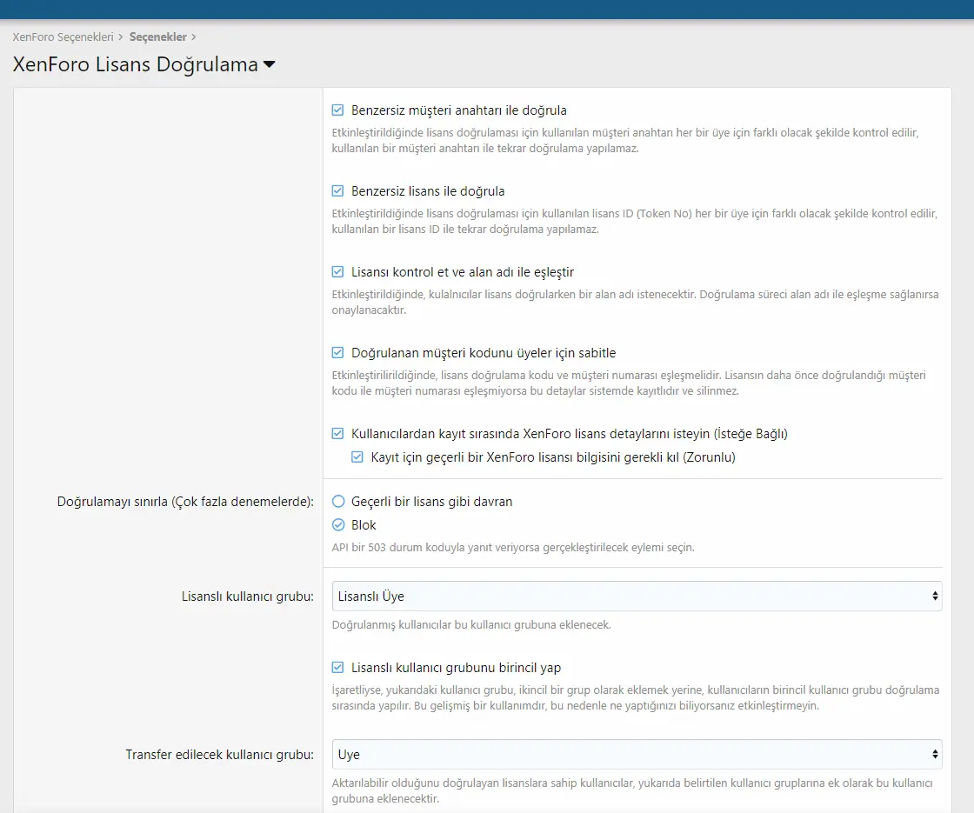Toggle 'Lisanslı kullanıcı grubunu birincil yap' checkbox
974x813 pixels.
tap(337, 667)
